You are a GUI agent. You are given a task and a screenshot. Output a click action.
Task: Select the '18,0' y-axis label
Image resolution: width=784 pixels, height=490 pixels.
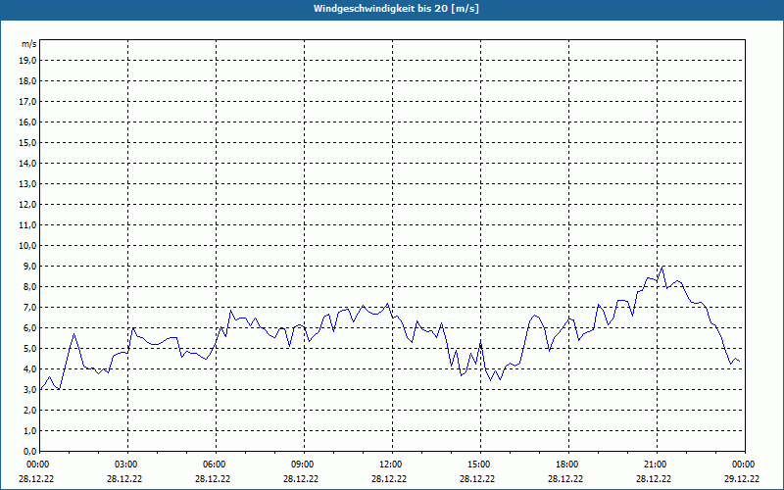[28, 81]
